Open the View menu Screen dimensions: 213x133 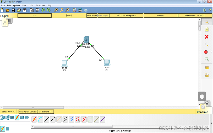click(24, 6)
